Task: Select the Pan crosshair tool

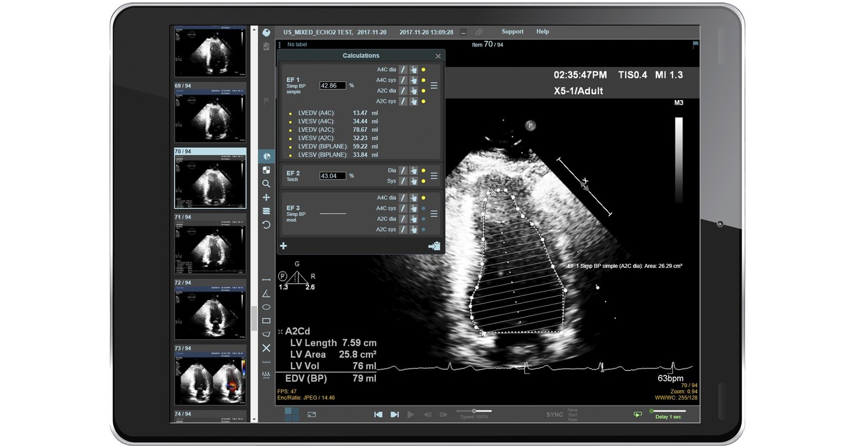Action: [x=267, y=197]
